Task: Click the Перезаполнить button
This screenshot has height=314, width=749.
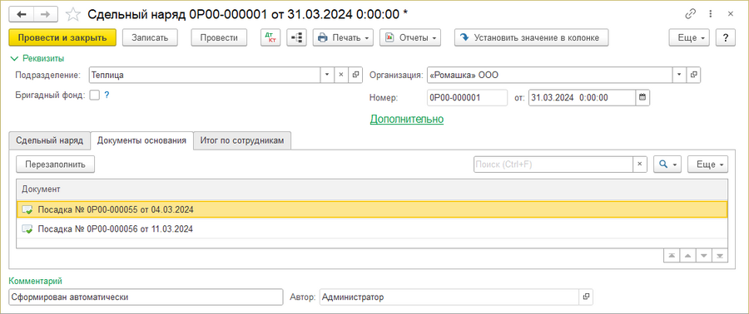Action: 56,164
